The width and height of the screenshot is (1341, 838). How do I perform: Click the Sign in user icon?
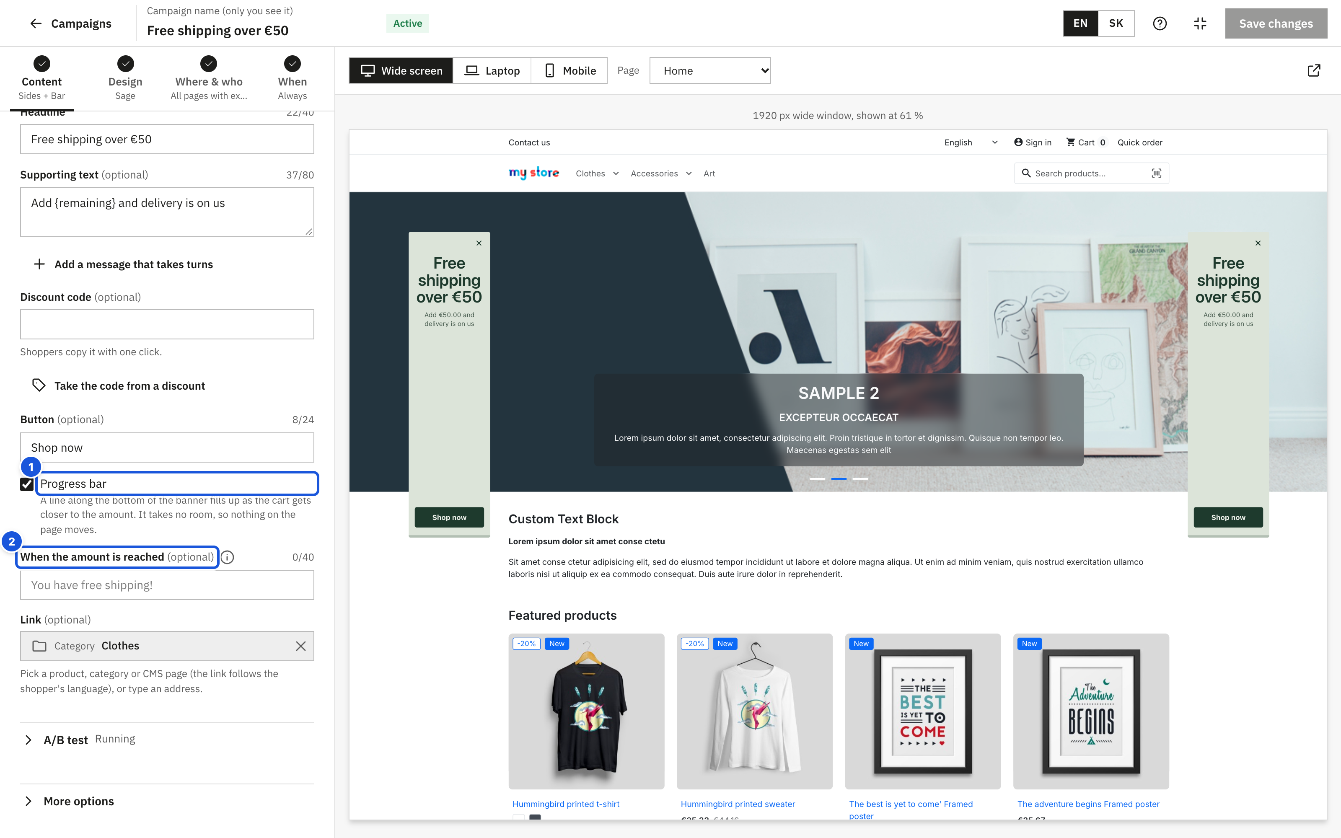click(1018, 142)
